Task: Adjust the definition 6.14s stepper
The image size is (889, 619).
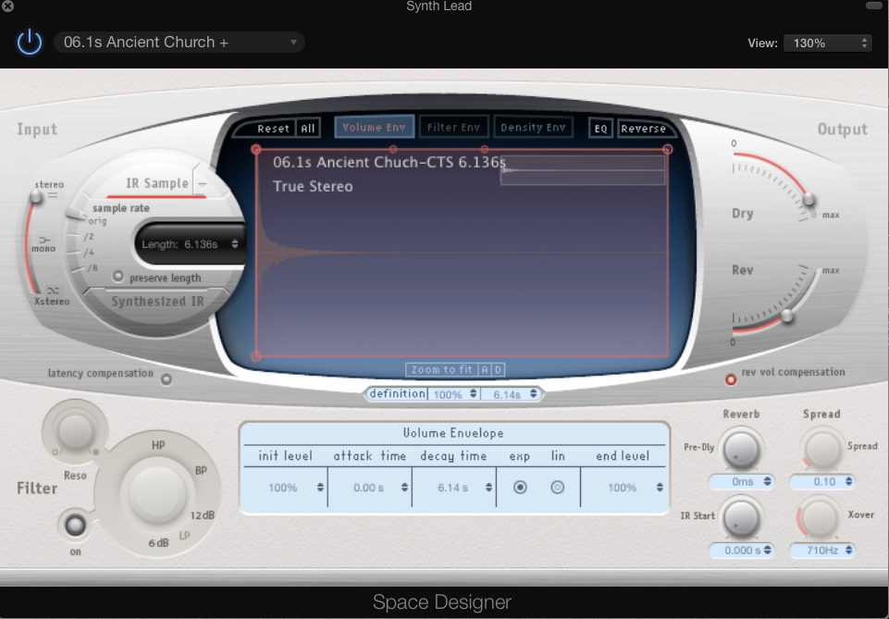Action: pyautogui.click(x=533, y=393)
